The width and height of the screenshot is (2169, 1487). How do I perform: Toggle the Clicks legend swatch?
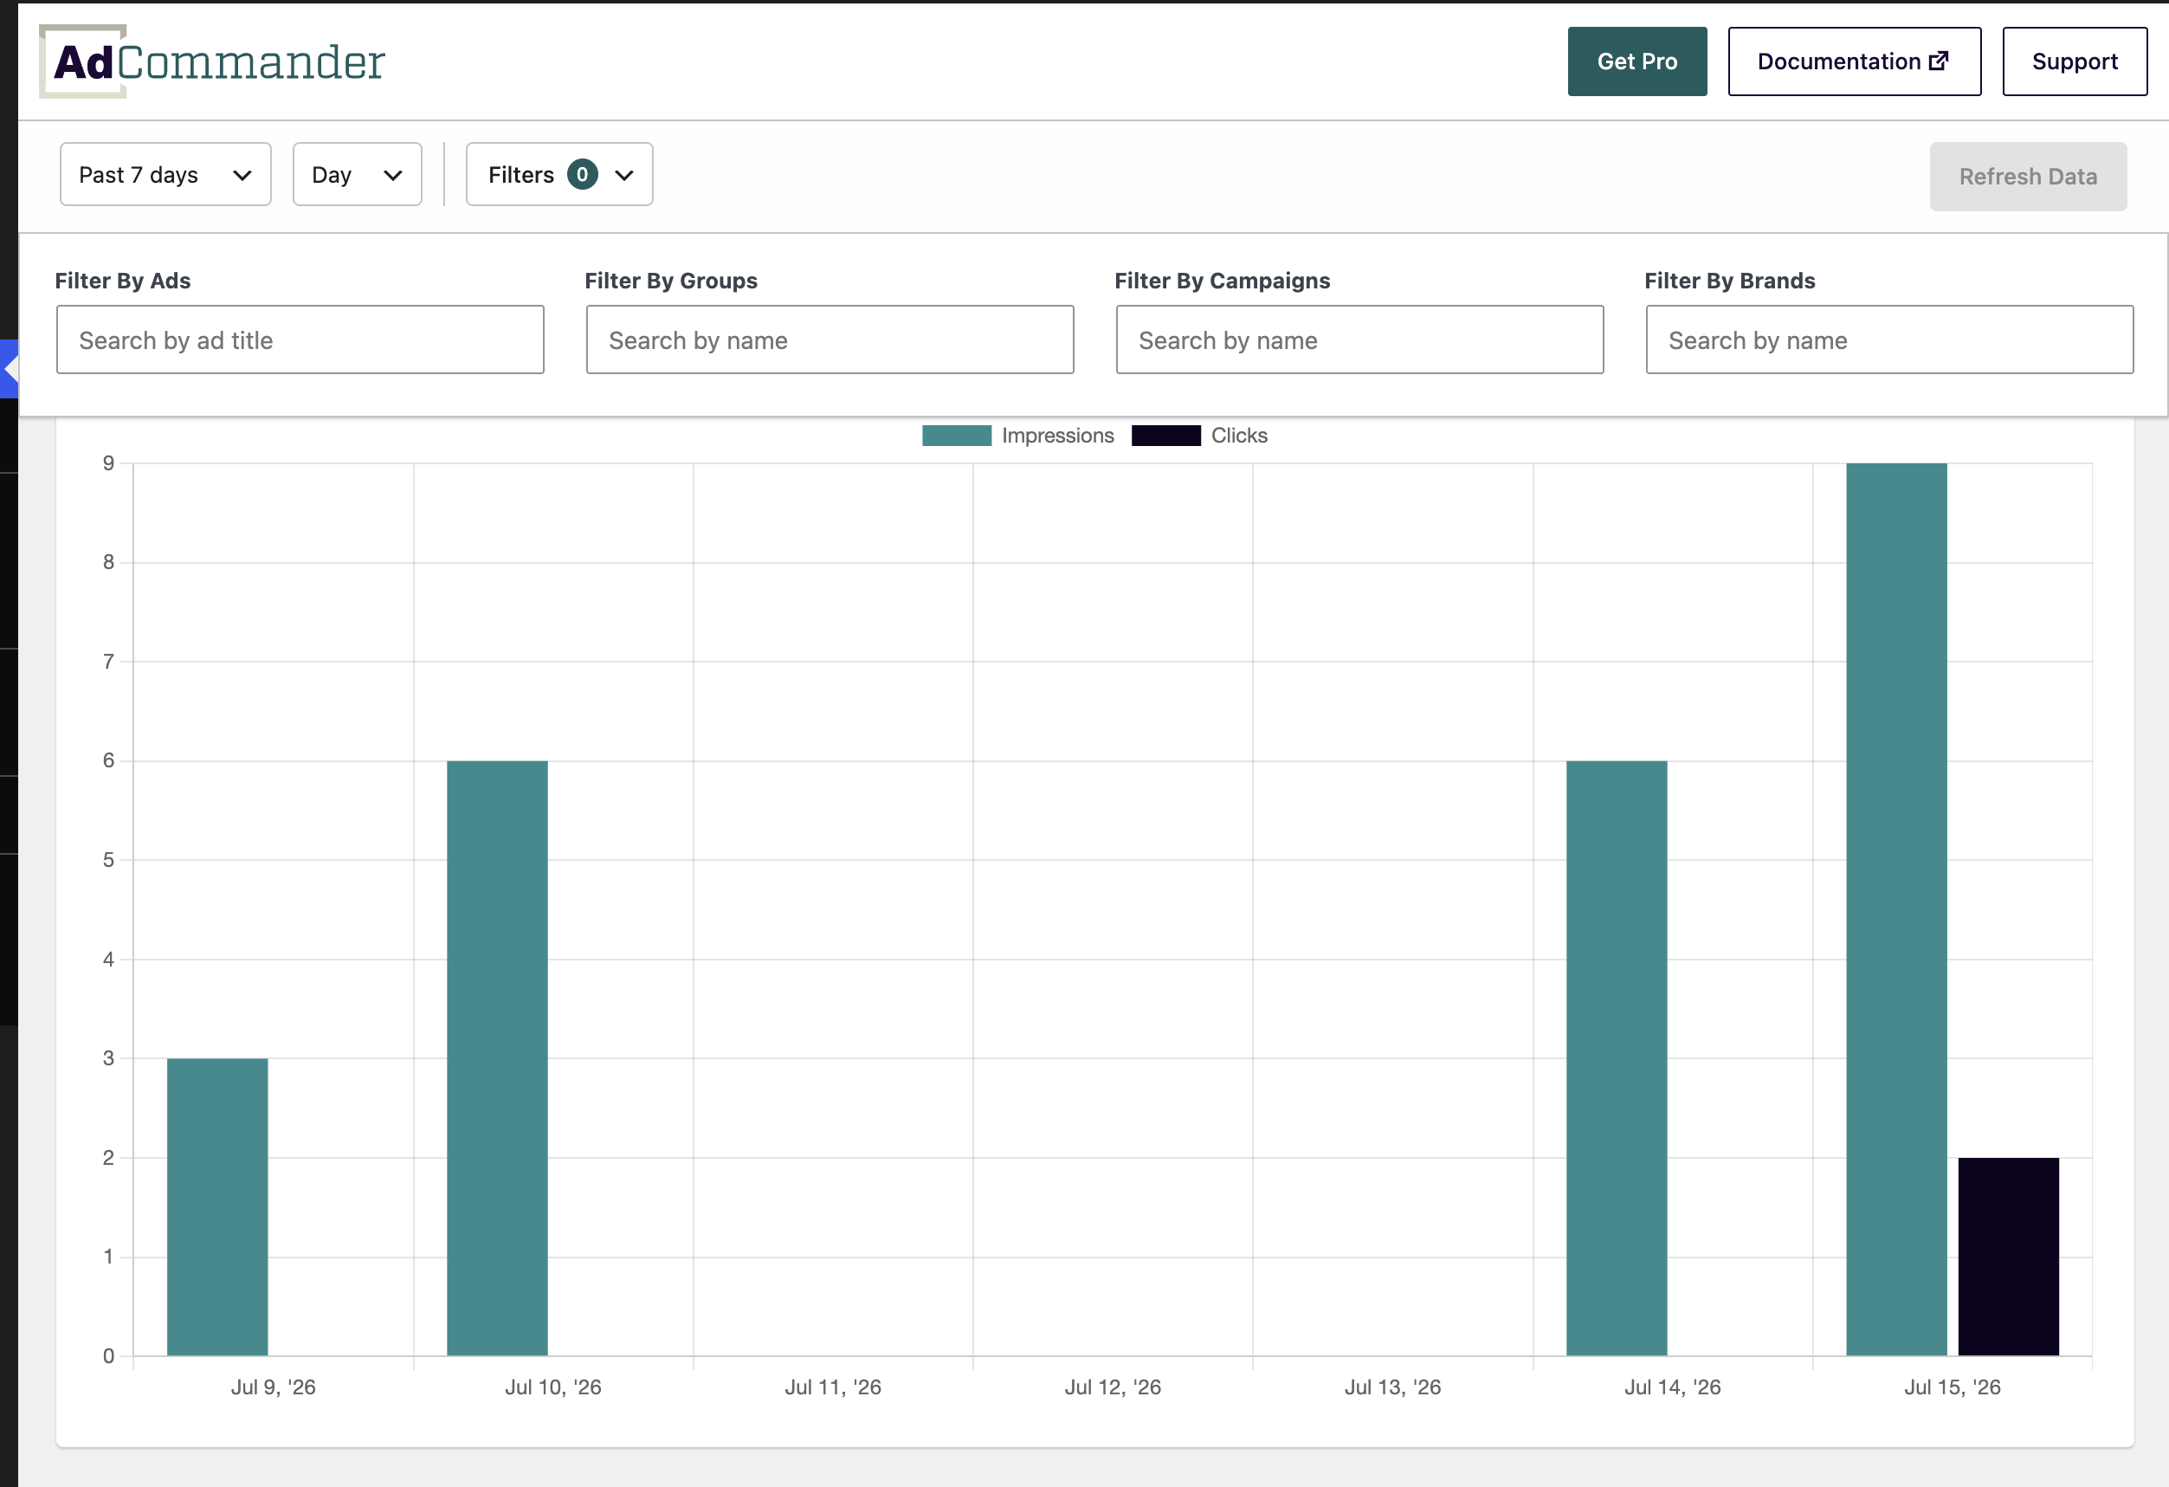tap(1165, 436)
